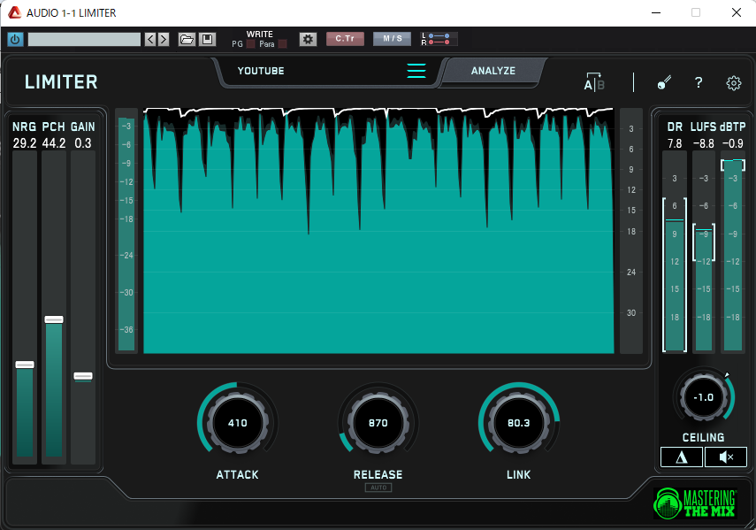This screenshot has height=530, width=756.
Task: Switch to the ANALYZE tab
Action: point(493,71)
